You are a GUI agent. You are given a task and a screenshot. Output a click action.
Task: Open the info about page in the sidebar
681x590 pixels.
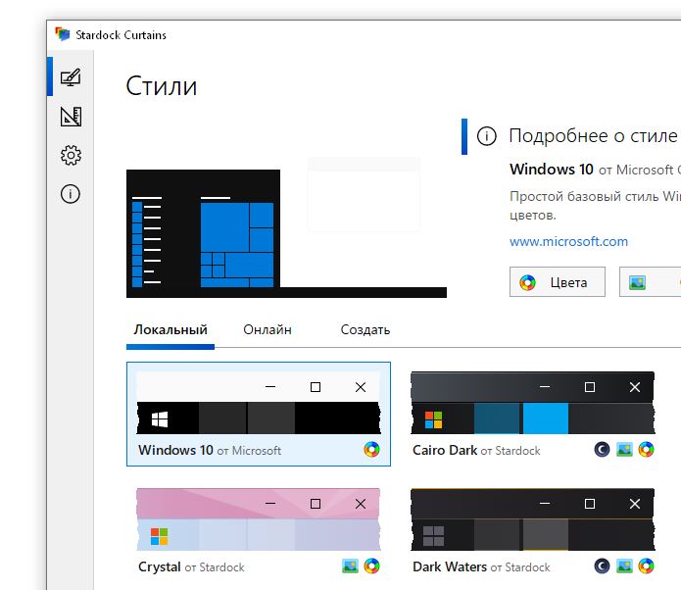point(71,194)
